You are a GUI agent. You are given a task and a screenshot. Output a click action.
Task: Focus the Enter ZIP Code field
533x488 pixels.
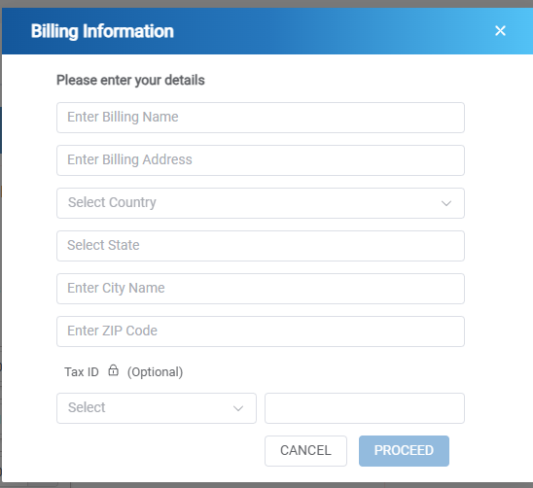(261, 331)
